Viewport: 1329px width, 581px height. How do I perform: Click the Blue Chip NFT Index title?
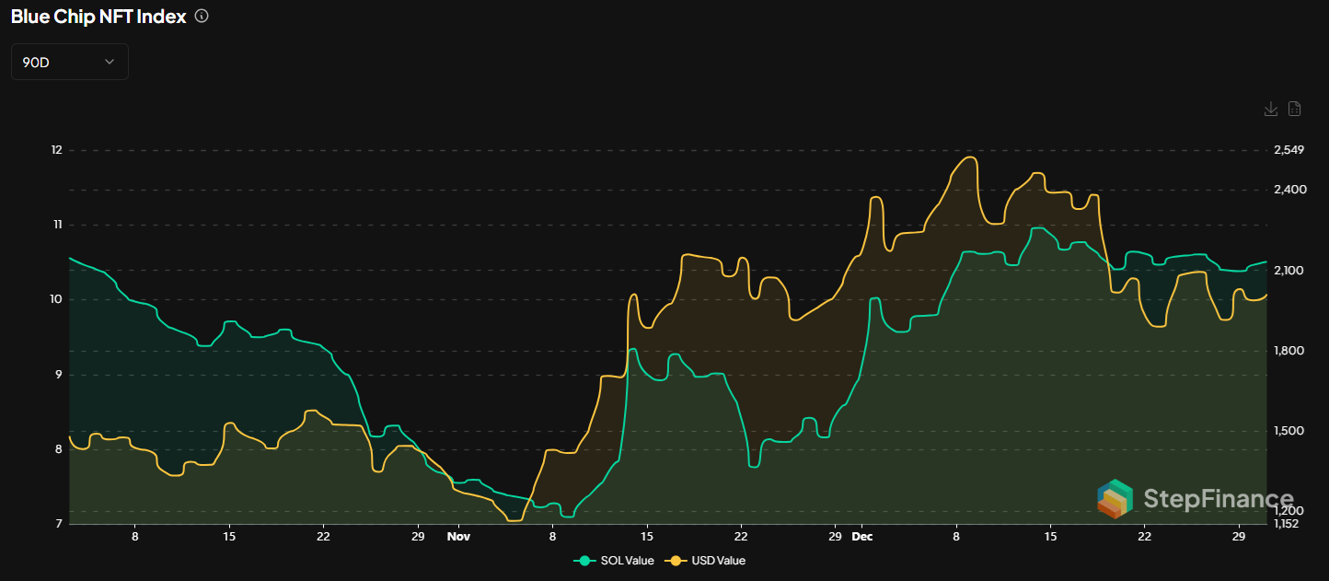pyautogui.click(x=98, y=17)
